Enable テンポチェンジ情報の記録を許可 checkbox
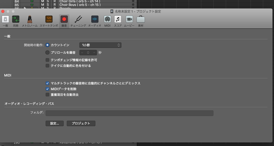This screenshot has height=146, width=274. coord(47,60)
